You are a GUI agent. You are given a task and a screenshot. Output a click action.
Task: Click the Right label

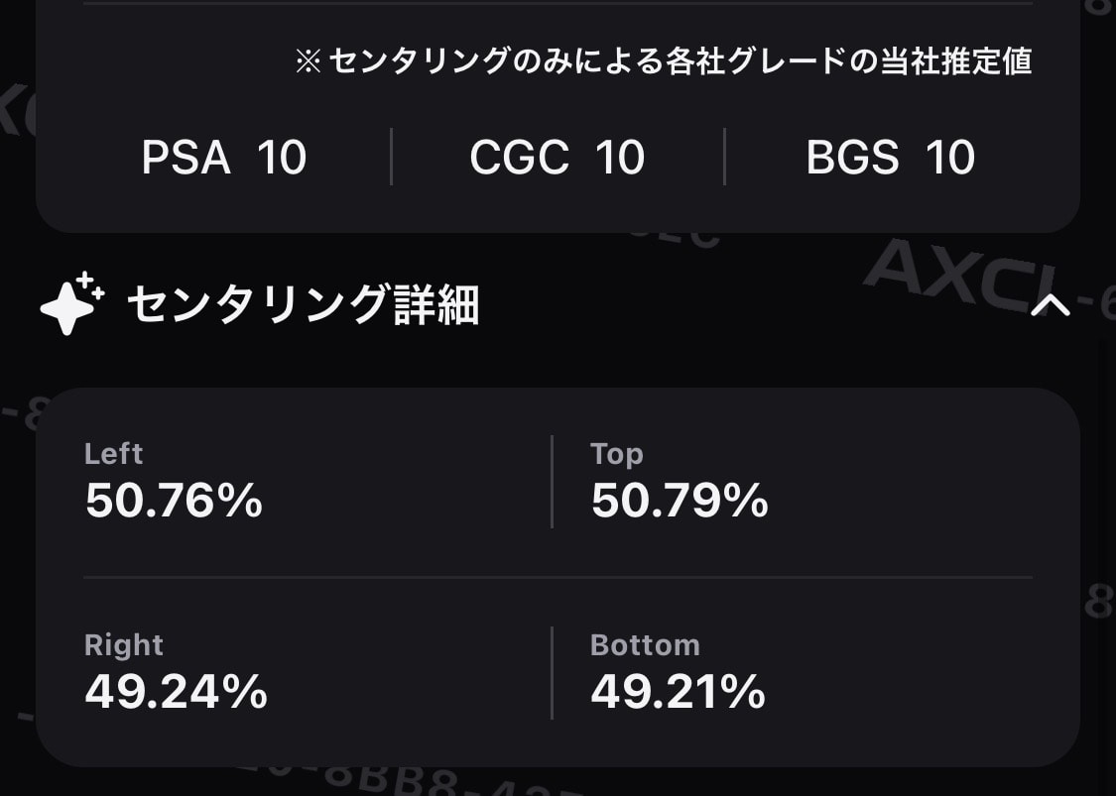tap(124, 646)
